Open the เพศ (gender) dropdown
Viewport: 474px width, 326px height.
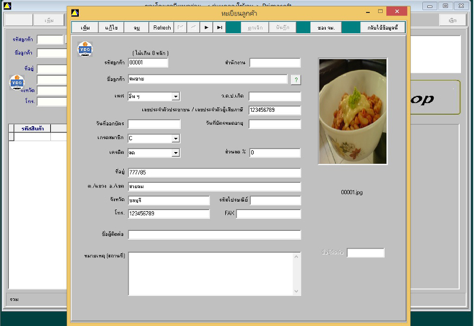click(x=175, y=96)
